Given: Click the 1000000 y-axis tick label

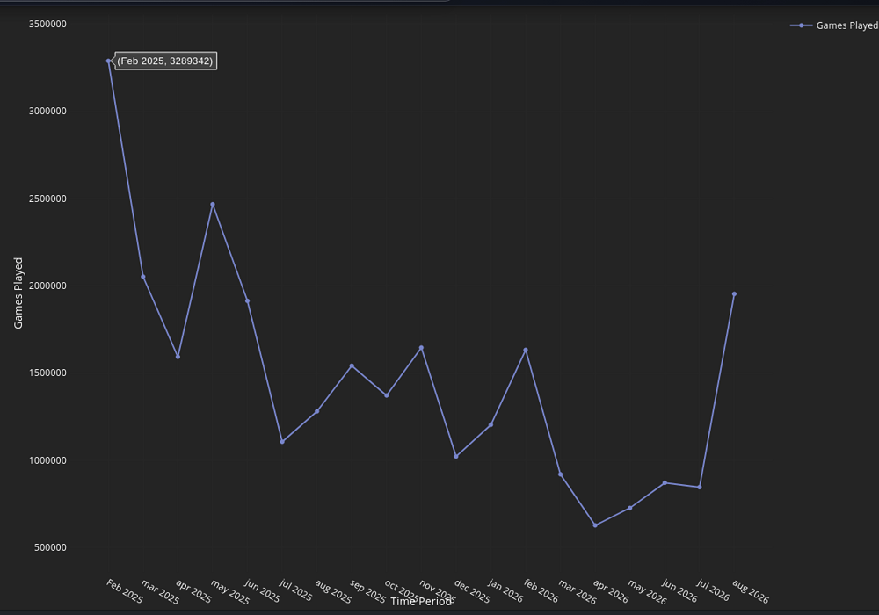Looking at the screenshot, I should pos(47,460).
